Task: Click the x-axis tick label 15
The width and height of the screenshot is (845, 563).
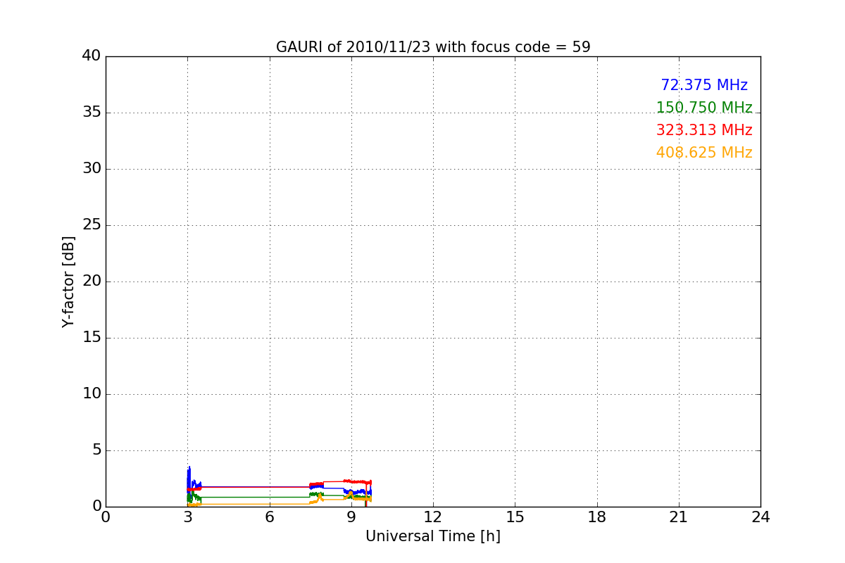Action: [515, 517]
